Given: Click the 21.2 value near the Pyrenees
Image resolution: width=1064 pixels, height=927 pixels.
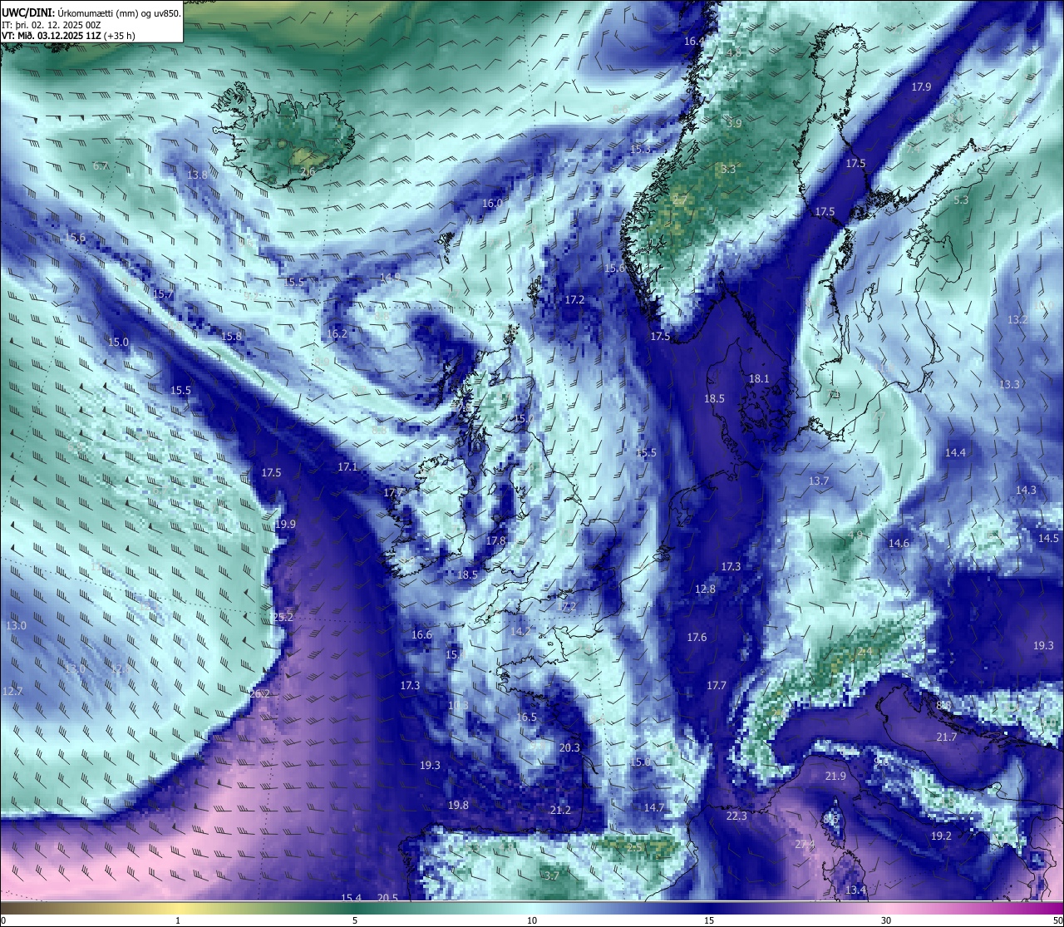Looking at the screenshot, I should 560,810.
